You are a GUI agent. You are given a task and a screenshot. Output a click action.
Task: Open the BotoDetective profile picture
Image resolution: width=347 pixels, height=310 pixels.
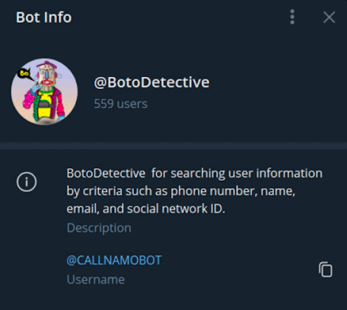pyautogui.click(x=44, y=91)
